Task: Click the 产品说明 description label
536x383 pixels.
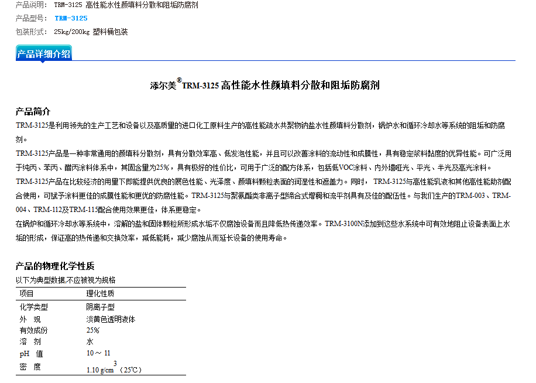Action: point(31,5)
